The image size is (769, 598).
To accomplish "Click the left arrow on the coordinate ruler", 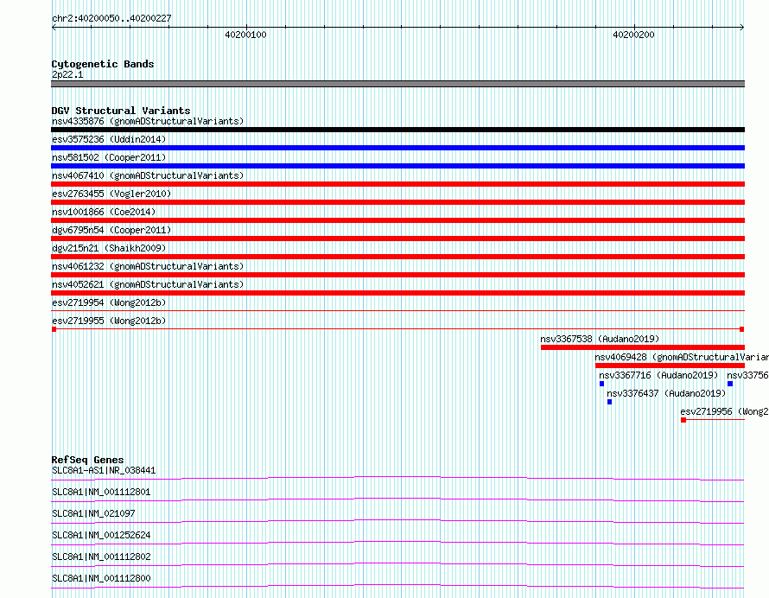I will [54, 28].
